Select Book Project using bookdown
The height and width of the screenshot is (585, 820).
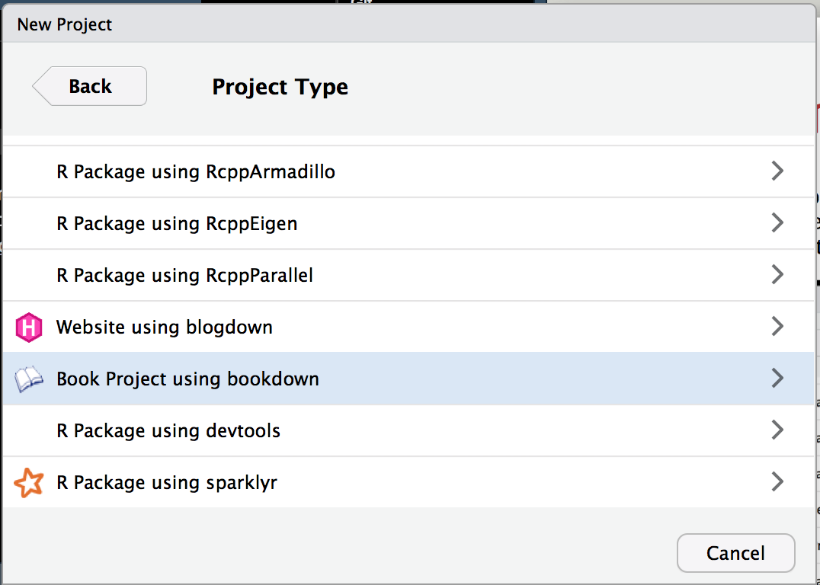point(408,379)
